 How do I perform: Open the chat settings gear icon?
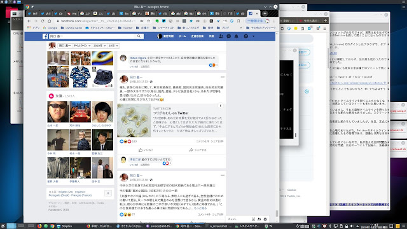[265, 219]
